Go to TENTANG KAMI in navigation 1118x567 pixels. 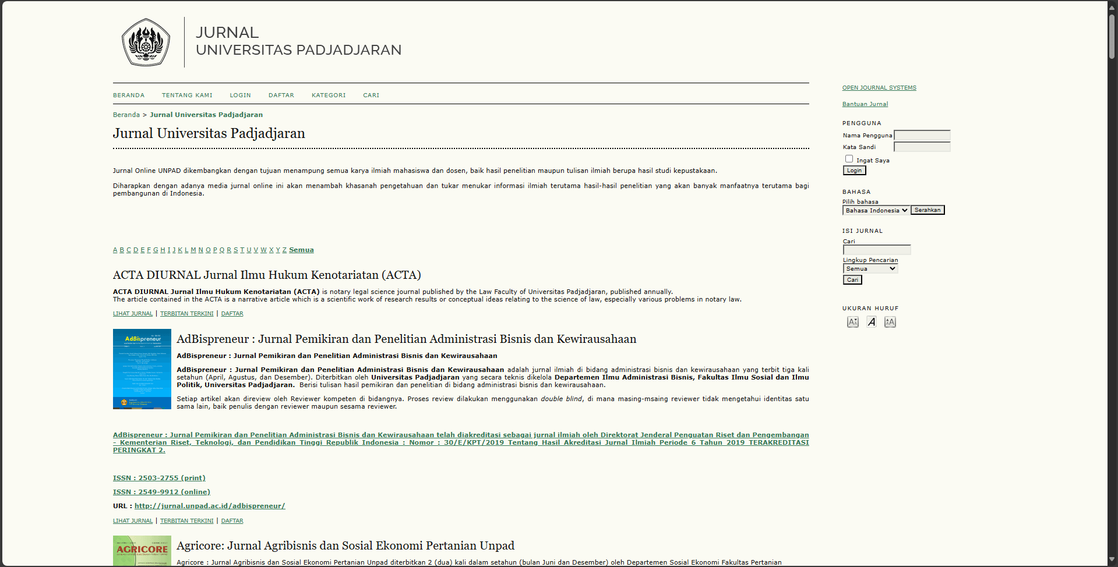(x=187, y=95)
